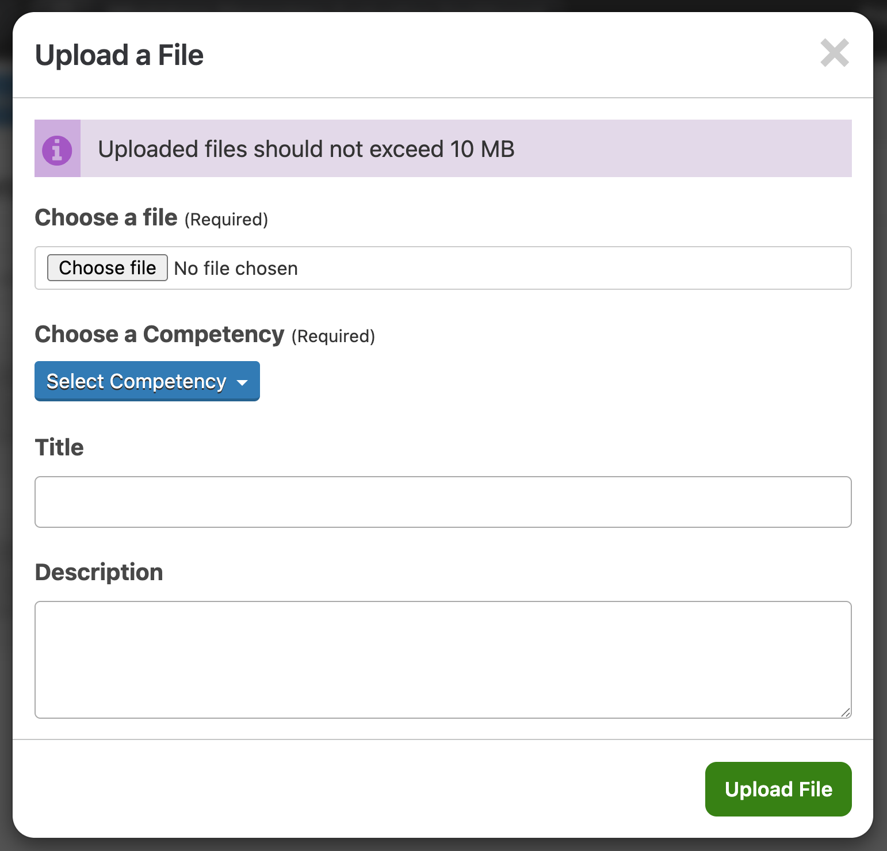Click the purple info icon

[x=57, y=151]
